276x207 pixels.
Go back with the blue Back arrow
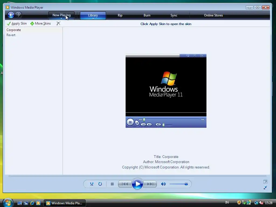(11, 15)
